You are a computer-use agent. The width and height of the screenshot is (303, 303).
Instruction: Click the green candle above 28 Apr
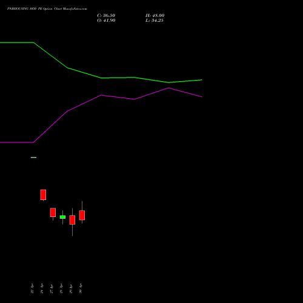point(62,217)
